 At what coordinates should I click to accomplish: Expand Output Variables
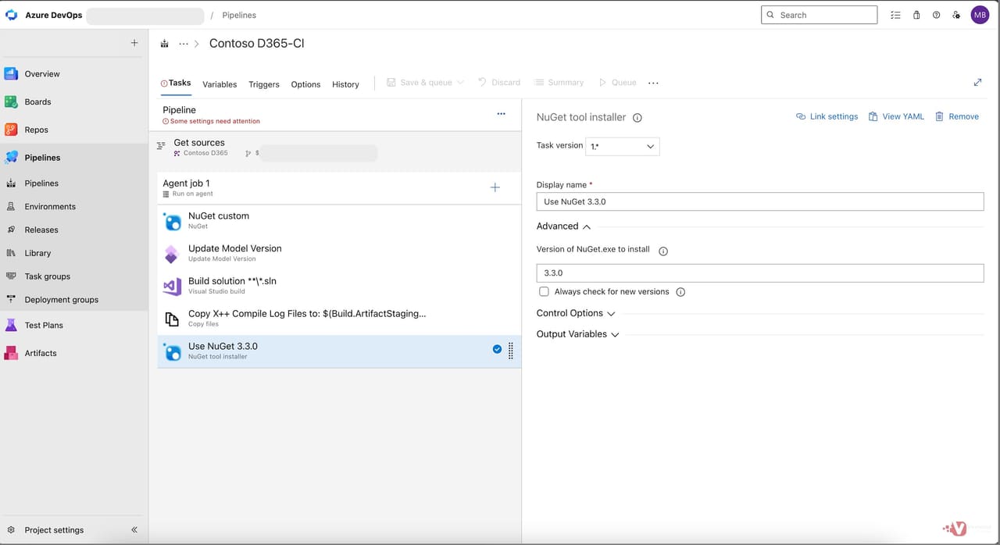tap(578, 334)
